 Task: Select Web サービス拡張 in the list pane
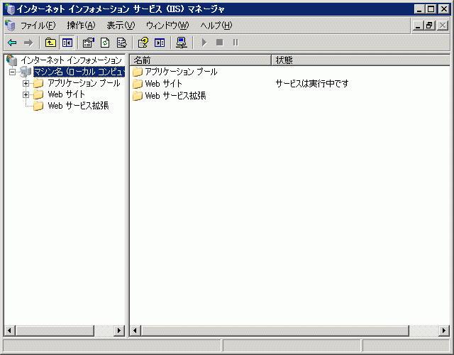[175, 96]
